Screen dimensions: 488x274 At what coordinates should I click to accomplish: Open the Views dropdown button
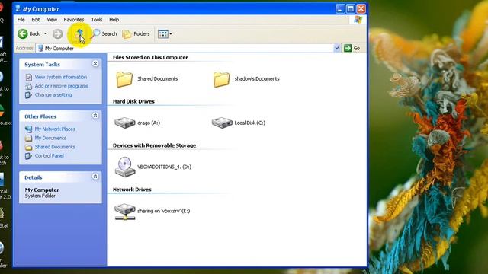(x=165, y=33)
